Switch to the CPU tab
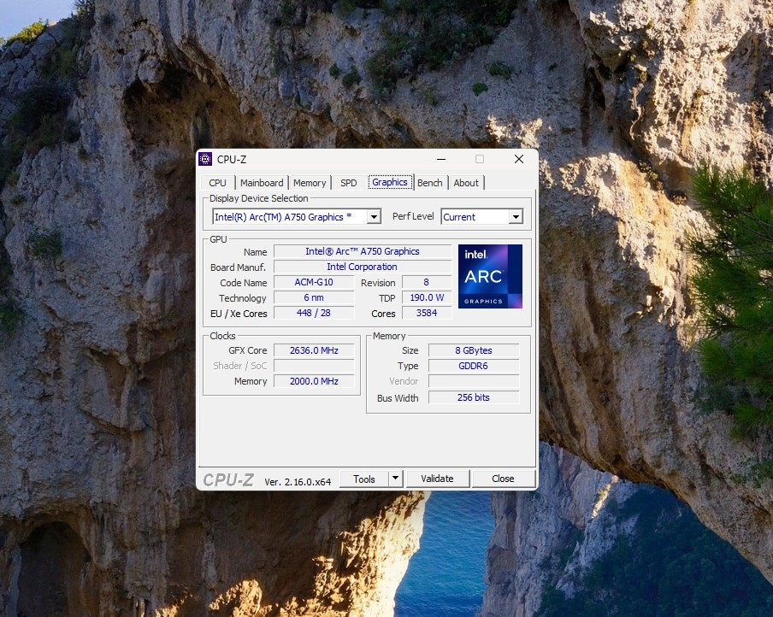The width and height of the screenshot is (773, 617). (x=217, y=183)
